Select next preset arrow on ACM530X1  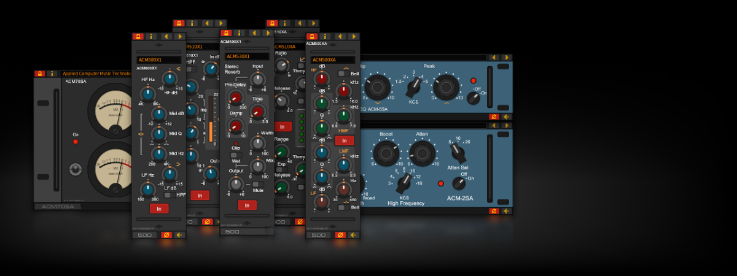(267, 33)
